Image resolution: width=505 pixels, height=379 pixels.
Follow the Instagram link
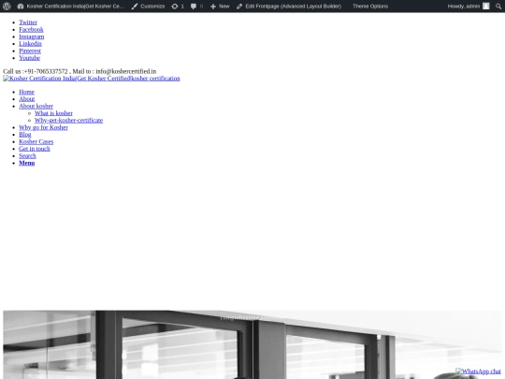coord(32,36)
